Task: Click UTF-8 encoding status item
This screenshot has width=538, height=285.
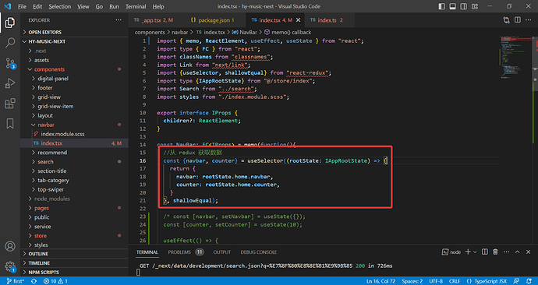Action: 436,281
